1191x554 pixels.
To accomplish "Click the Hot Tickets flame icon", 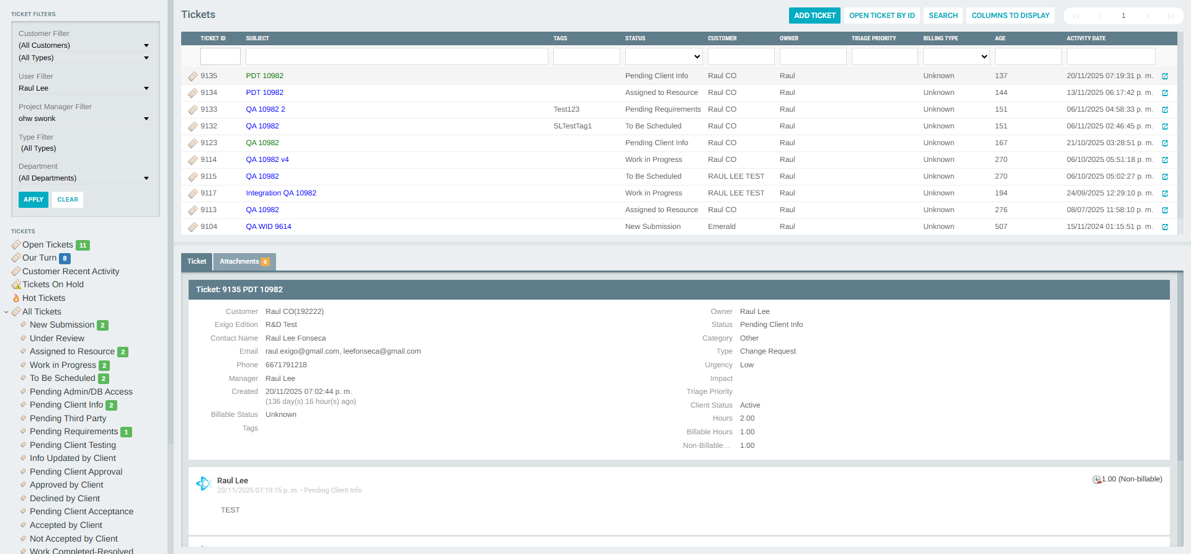I will (16, 298).
